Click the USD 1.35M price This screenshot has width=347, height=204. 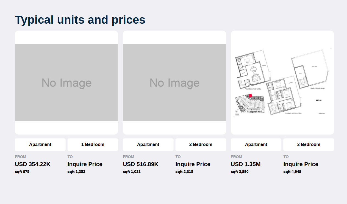point(246,164)
